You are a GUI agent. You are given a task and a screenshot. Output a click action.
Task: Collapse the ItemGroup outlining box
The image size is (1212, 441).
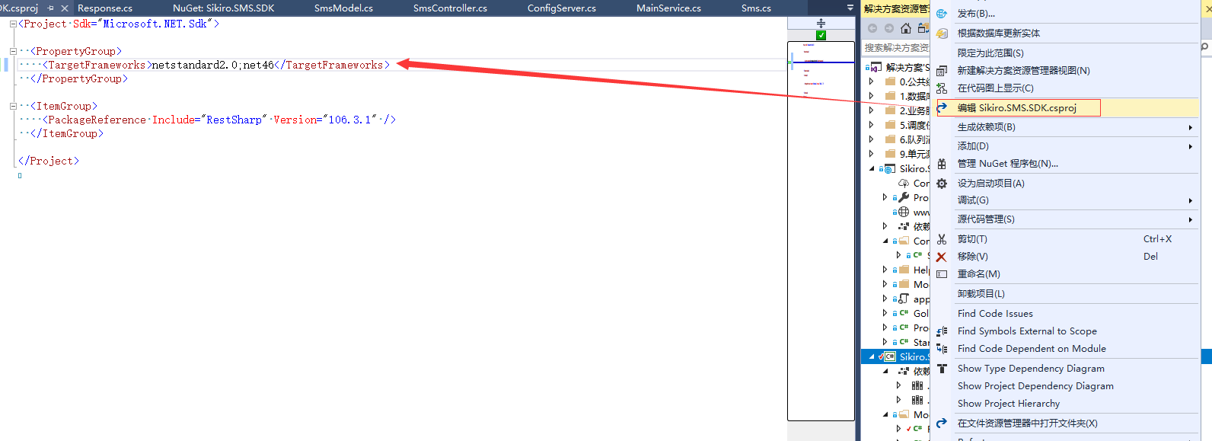13,107
